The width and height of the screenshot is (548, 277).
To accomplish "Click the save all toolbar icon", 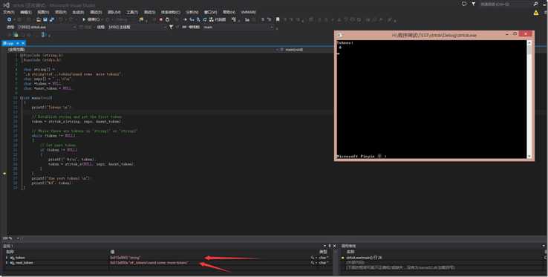I will (52, 19).
